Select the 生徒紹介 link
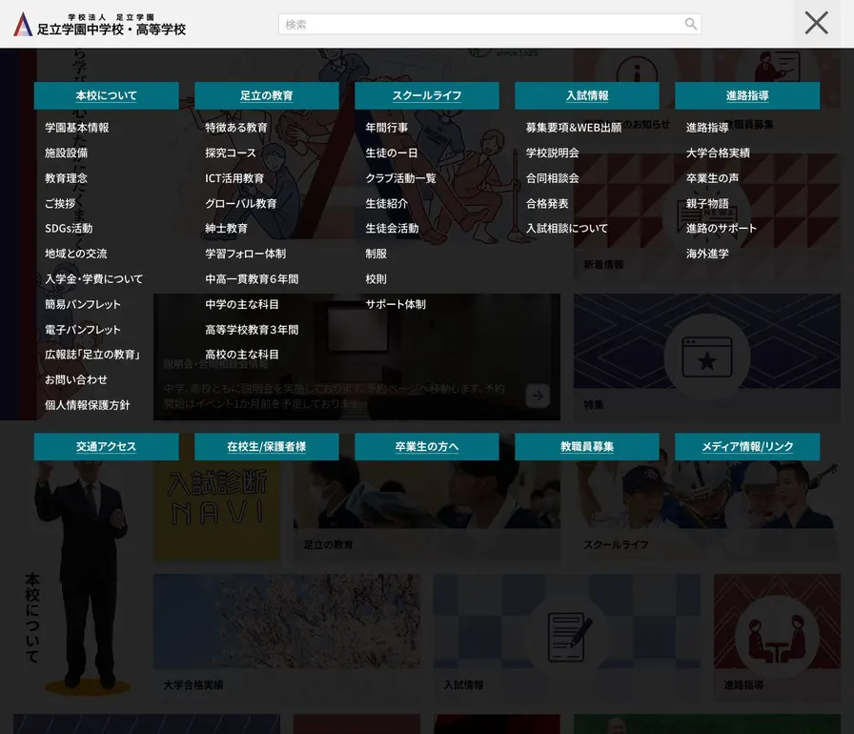This screenshot has width=854, height=734. [x=387, y=204]
